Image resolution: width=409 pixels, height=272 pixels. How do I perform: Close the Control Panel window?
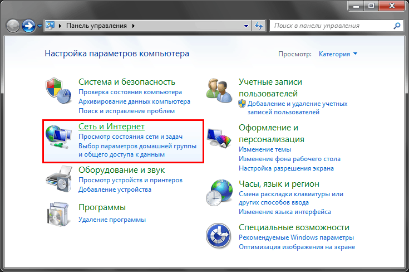pyautogui.click(x=392, y=6)
